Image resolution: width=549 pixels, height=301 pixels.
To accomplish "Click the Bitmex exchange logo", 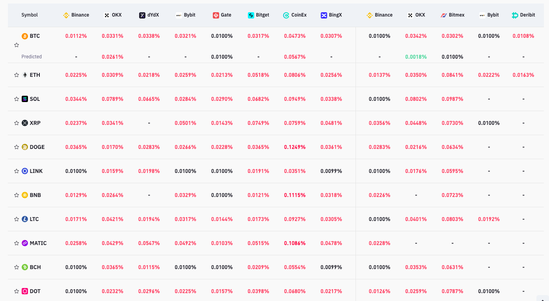I will click(443, 15).
